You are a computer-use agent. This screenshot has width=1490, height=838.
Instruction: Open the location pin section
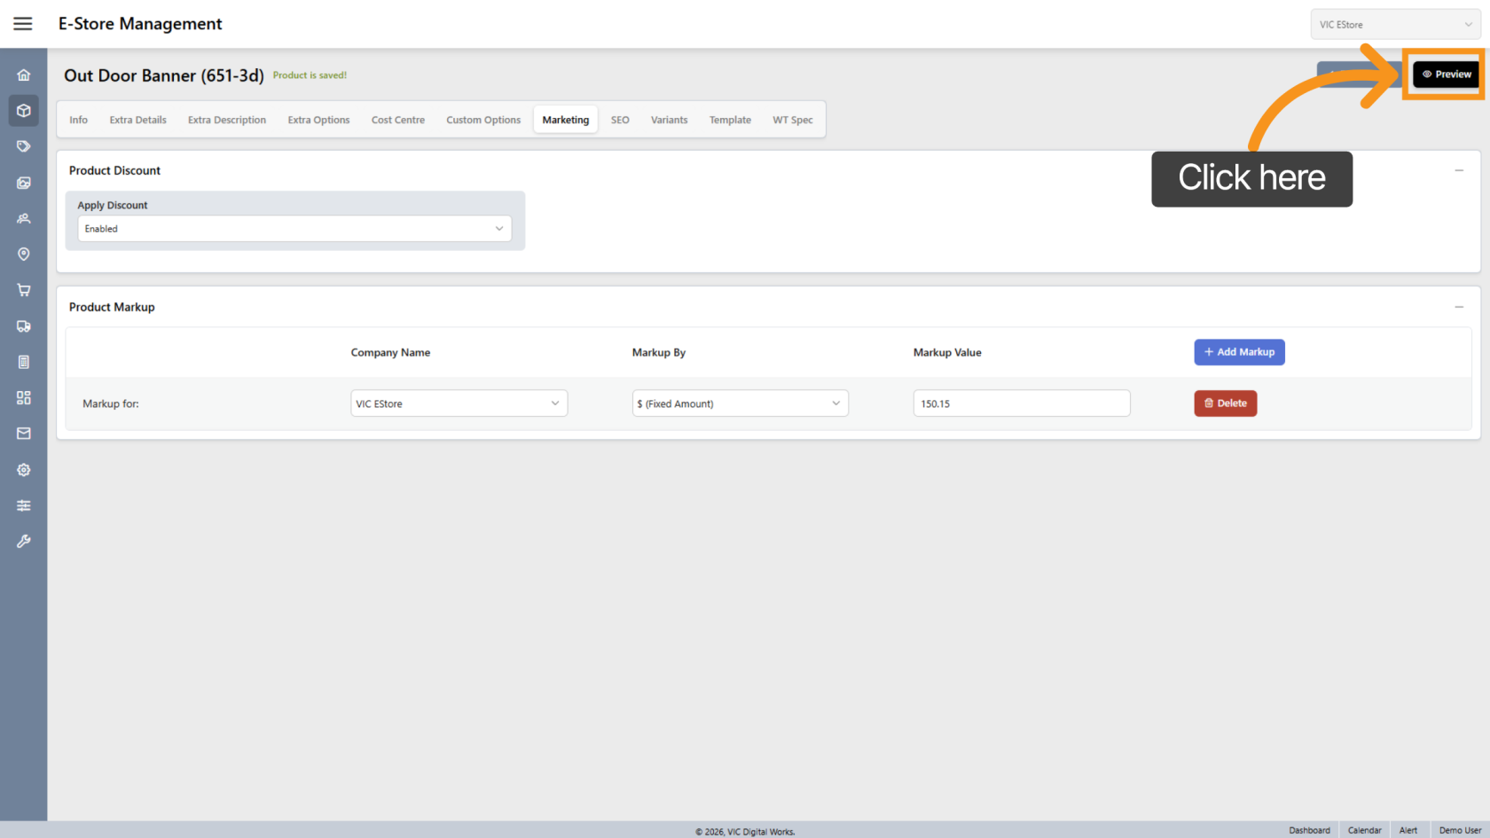(24, 255)
